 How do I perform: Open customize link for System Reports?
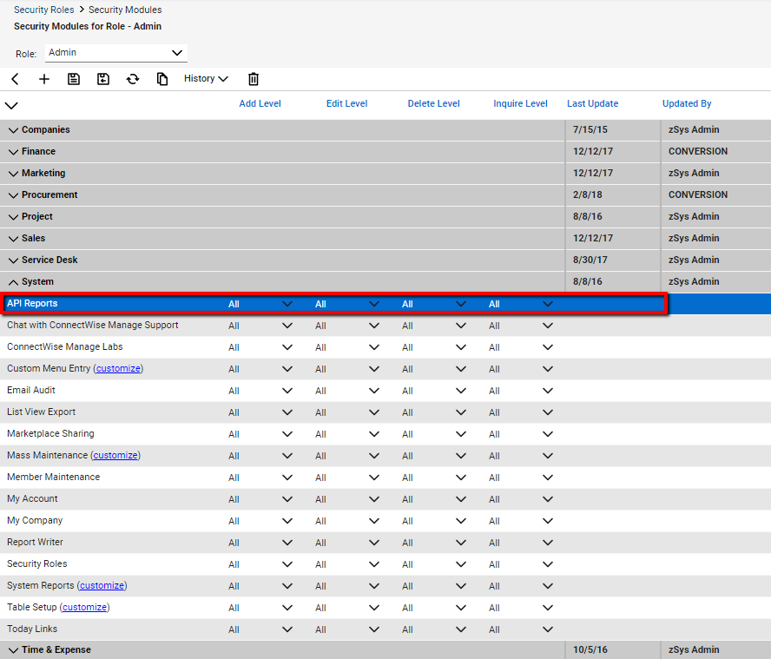[x=102, y=585]
